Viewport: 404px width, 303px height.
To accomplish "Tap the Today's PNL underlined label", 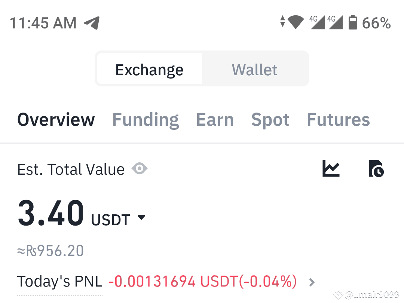I will pos(59,281).
